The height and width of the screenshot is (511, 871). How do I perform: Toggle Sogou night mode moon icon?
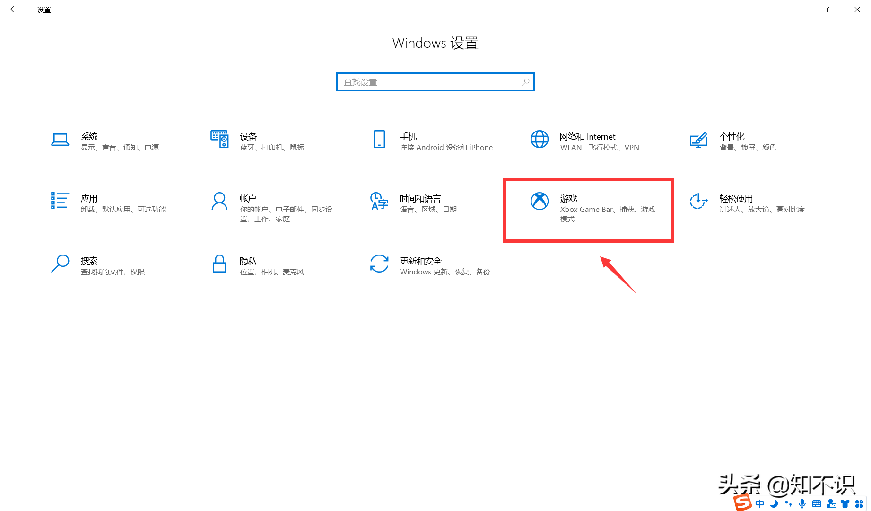click(774, 503)
